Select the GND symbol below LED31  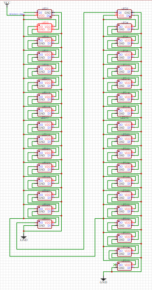tap(24, 238)
